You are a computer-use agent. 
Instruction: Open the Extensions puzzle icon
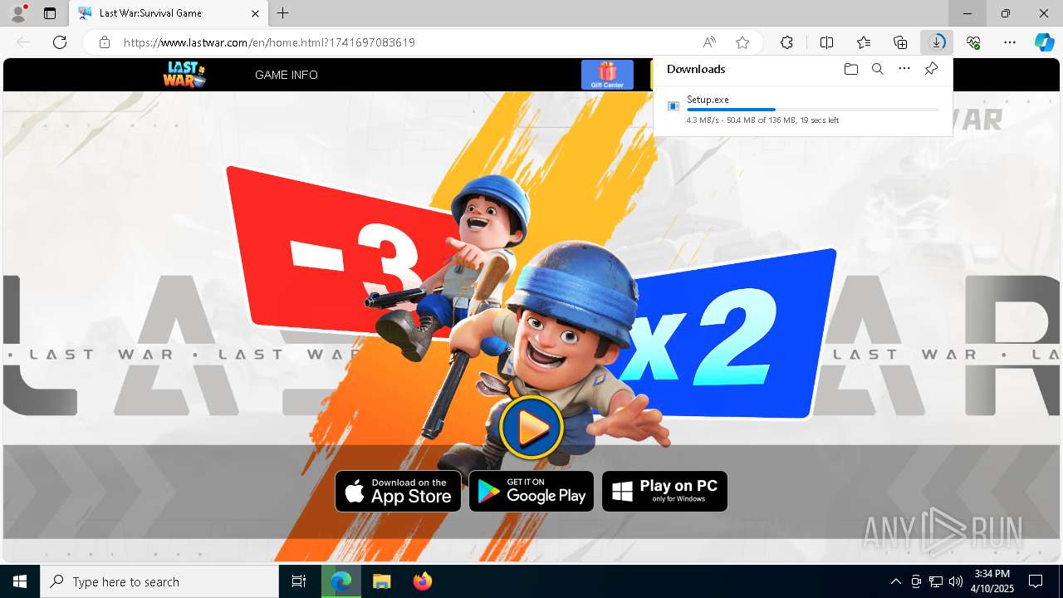tap(786, 42)
